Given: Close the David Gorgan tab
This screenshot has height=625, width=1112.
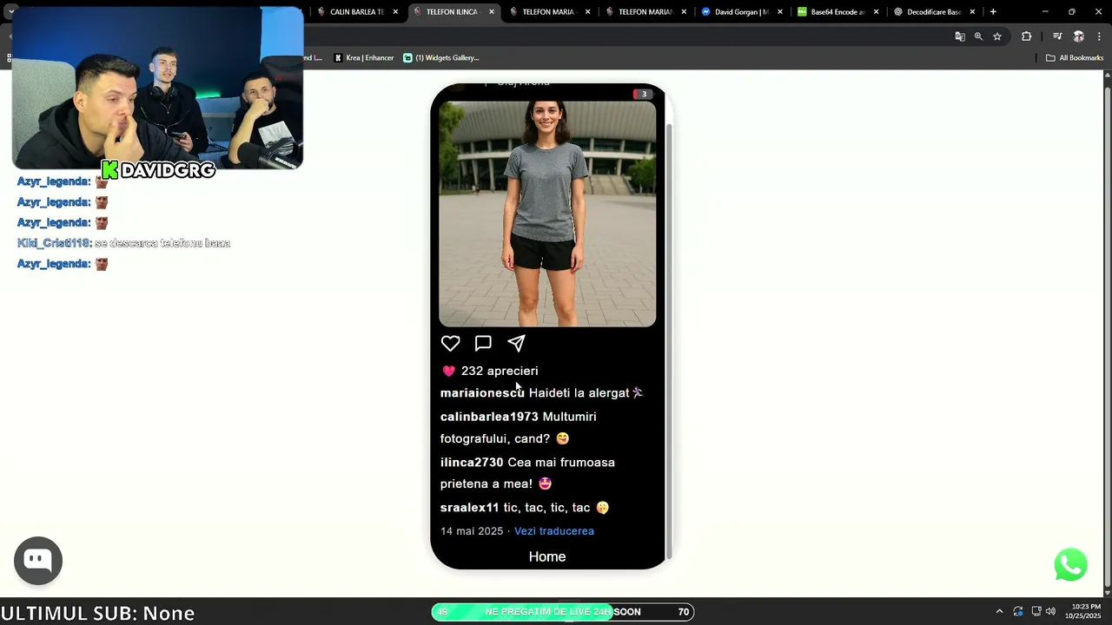Looking at the screenshot, I should (x=780, y=12).
